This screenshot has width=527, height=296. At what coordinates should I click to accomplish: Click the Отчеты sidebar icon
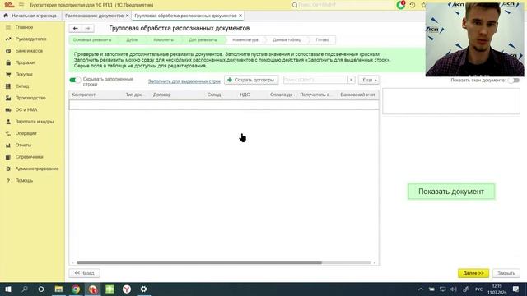pos(8,145)
